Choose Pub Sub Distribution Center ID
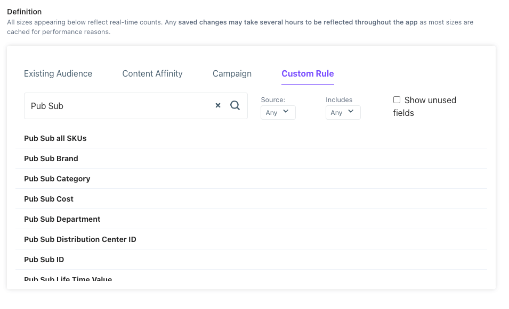 pyautogui.click(x=80, y=239)
